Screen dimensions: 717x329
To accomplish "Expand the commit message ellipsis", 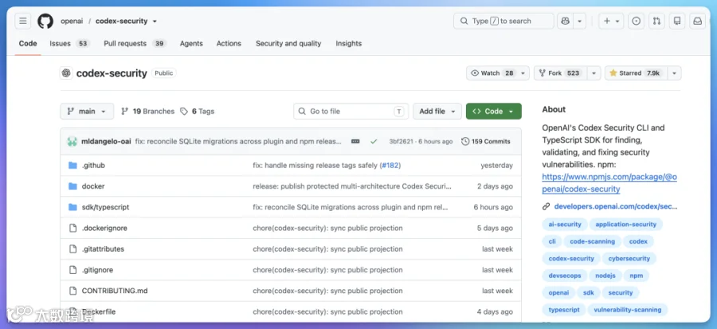I will click(x=355, y=141).
